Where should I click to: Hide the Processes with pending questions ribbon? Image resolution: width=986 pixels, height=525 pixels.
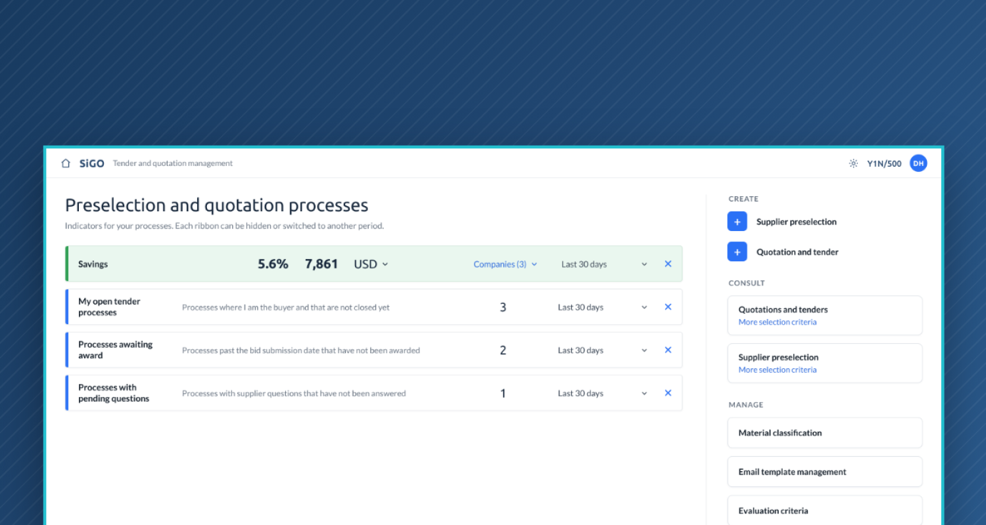668,393
